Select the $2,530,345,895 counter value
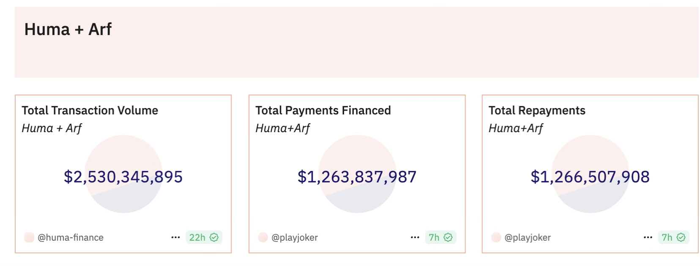This screenshot has width=700, height=266. [x=123, y=176]
